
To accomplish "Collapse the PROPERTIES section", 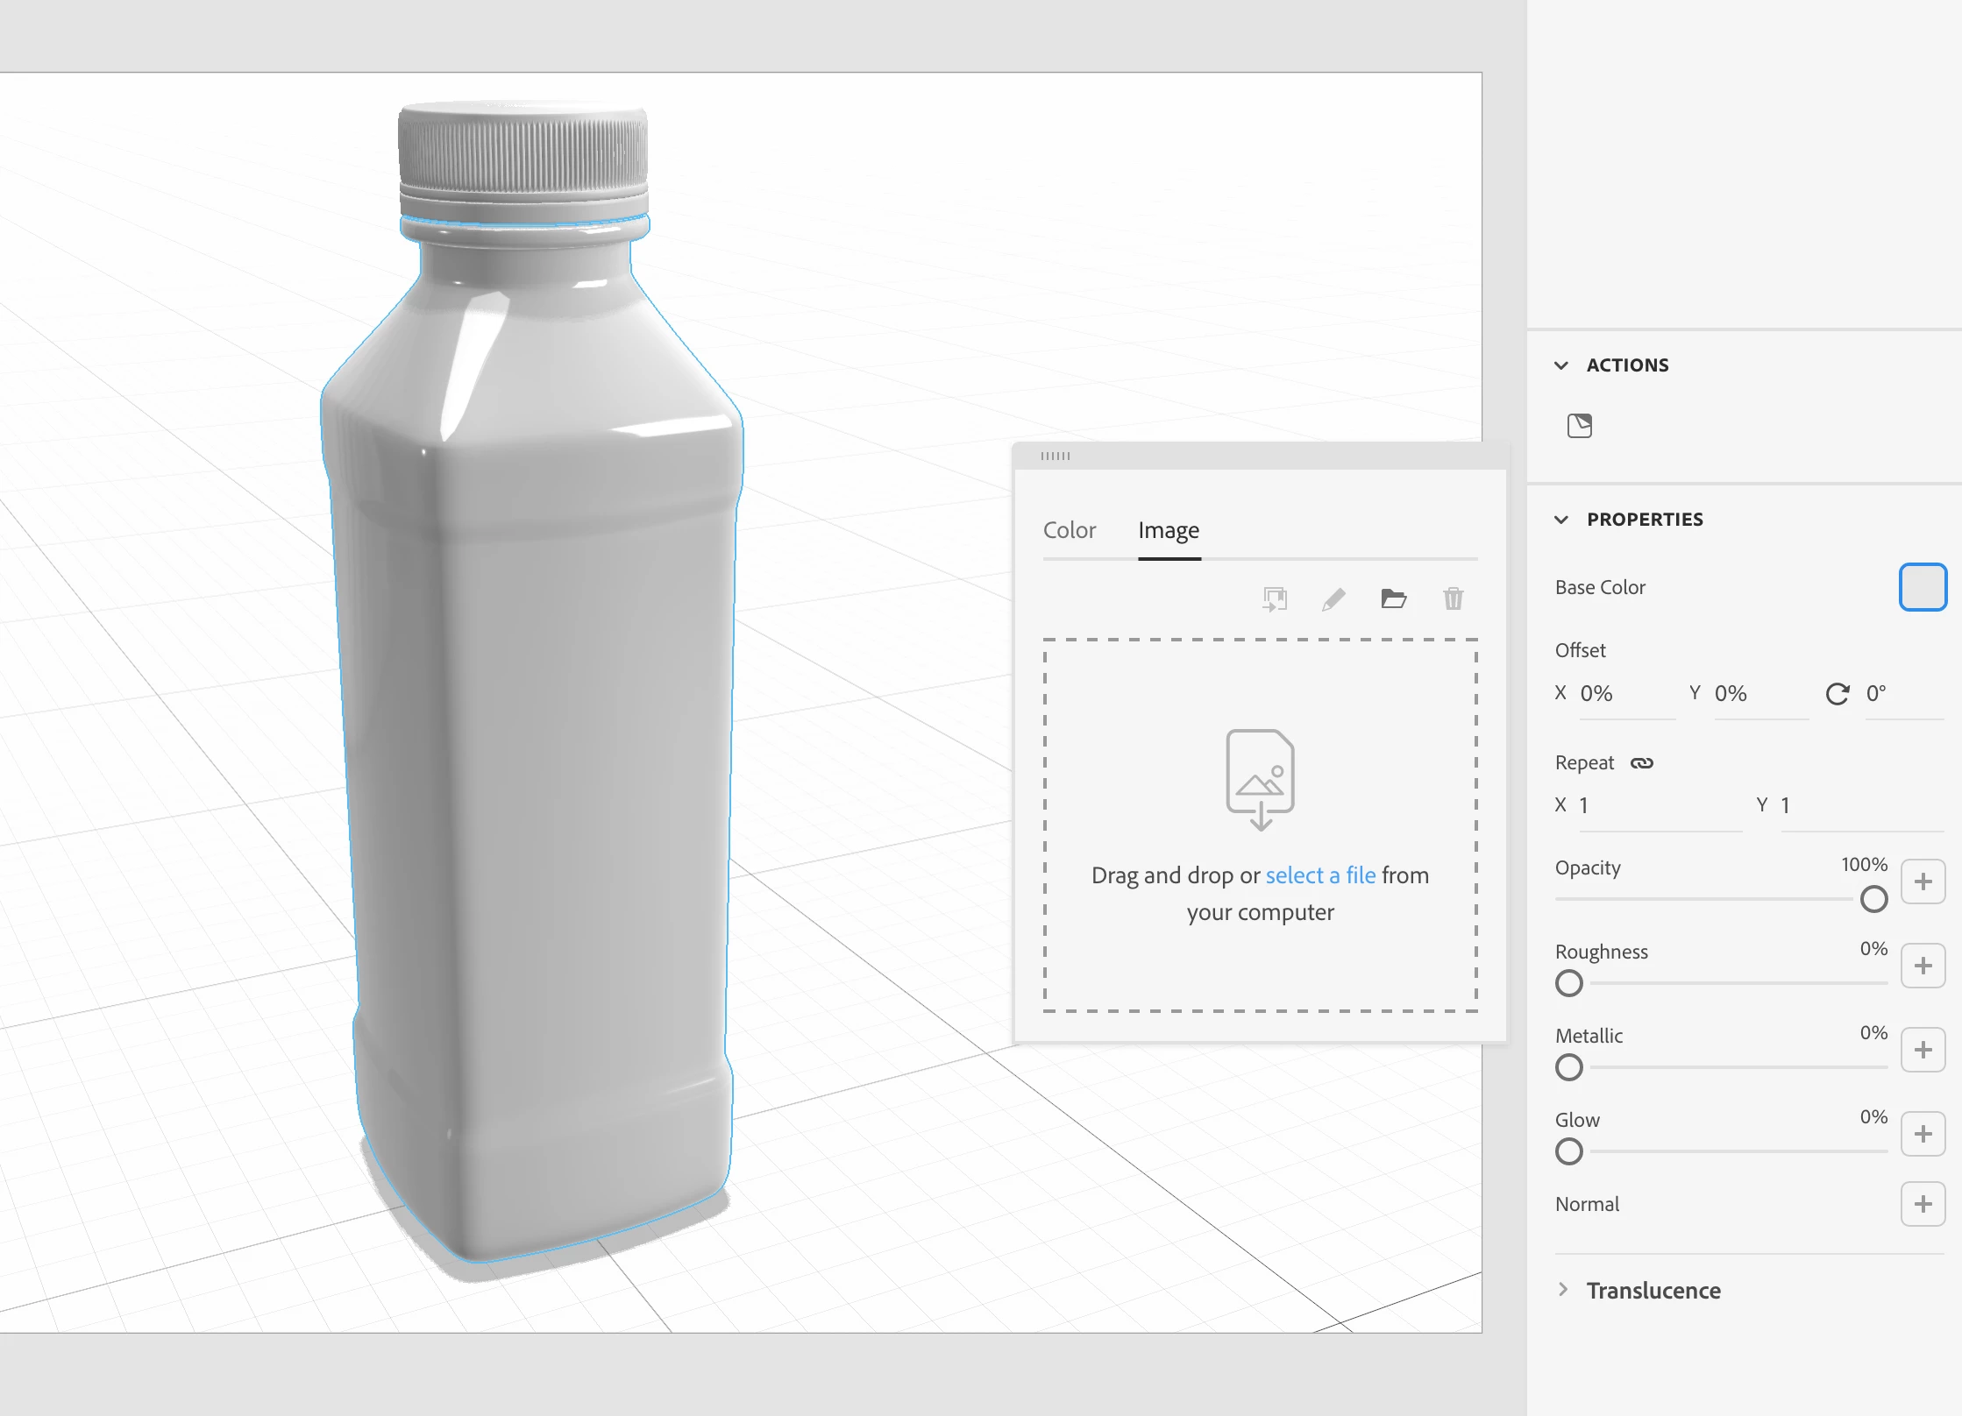I will coord(1561,520).
